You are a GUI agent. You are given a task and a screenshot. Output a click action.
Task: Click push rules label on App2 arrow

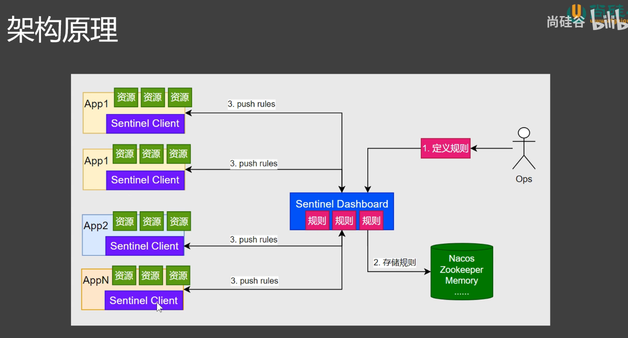(254, 240)
